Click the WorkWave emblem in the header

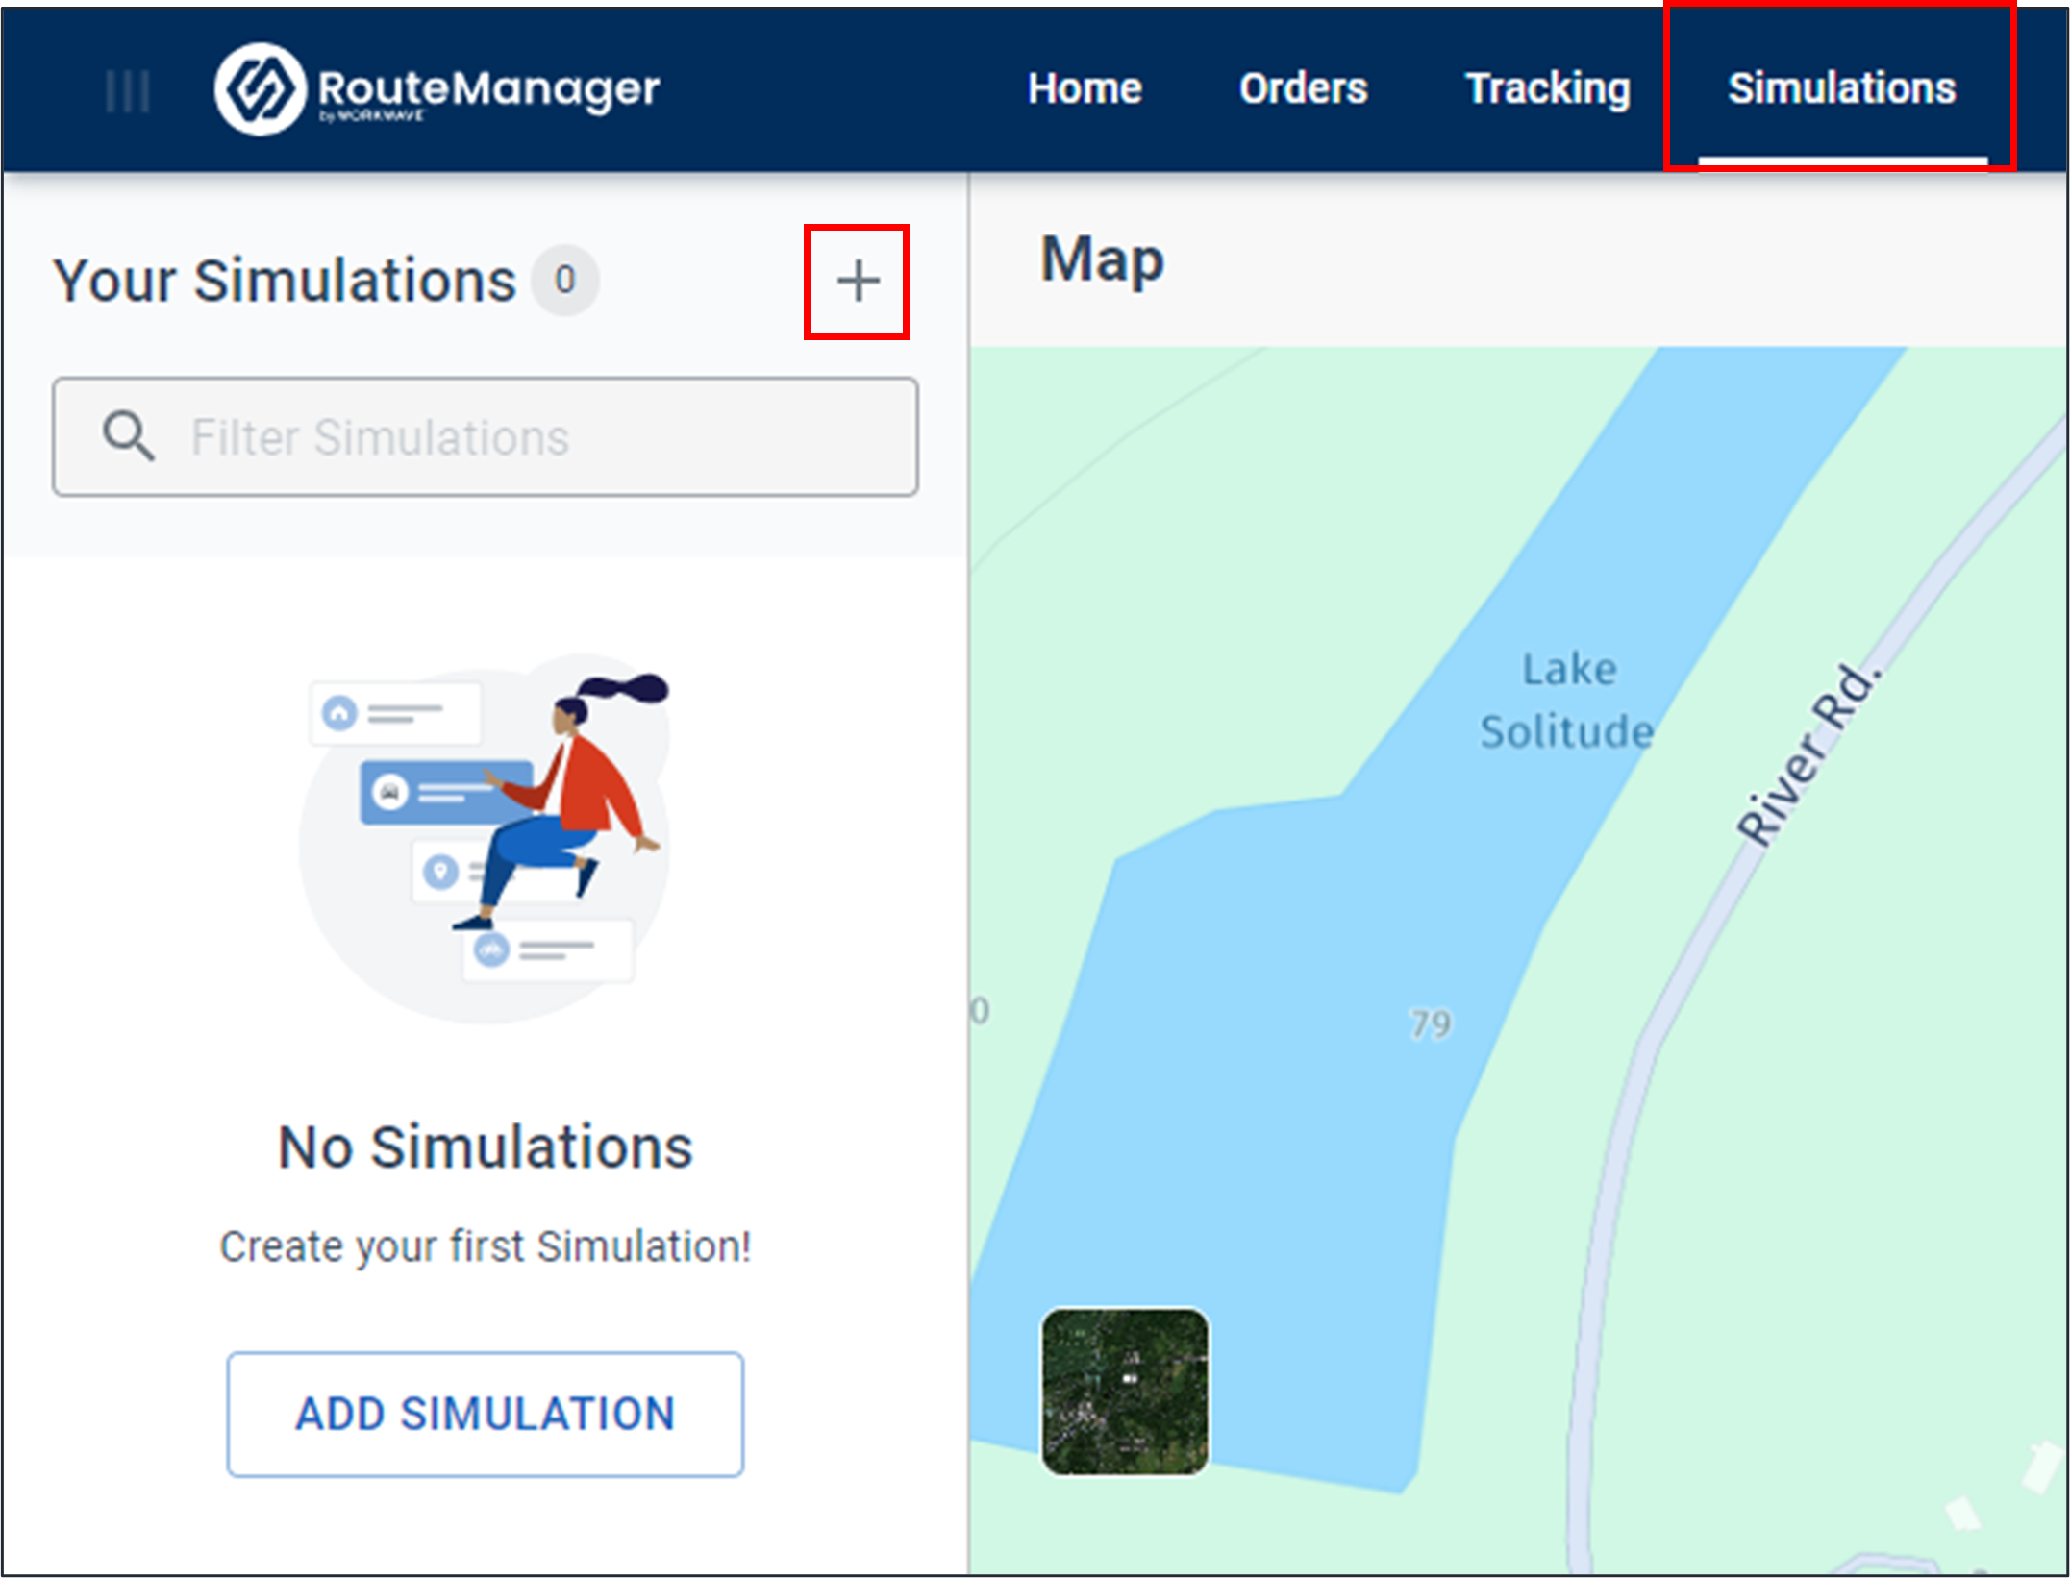pos(260,88)
